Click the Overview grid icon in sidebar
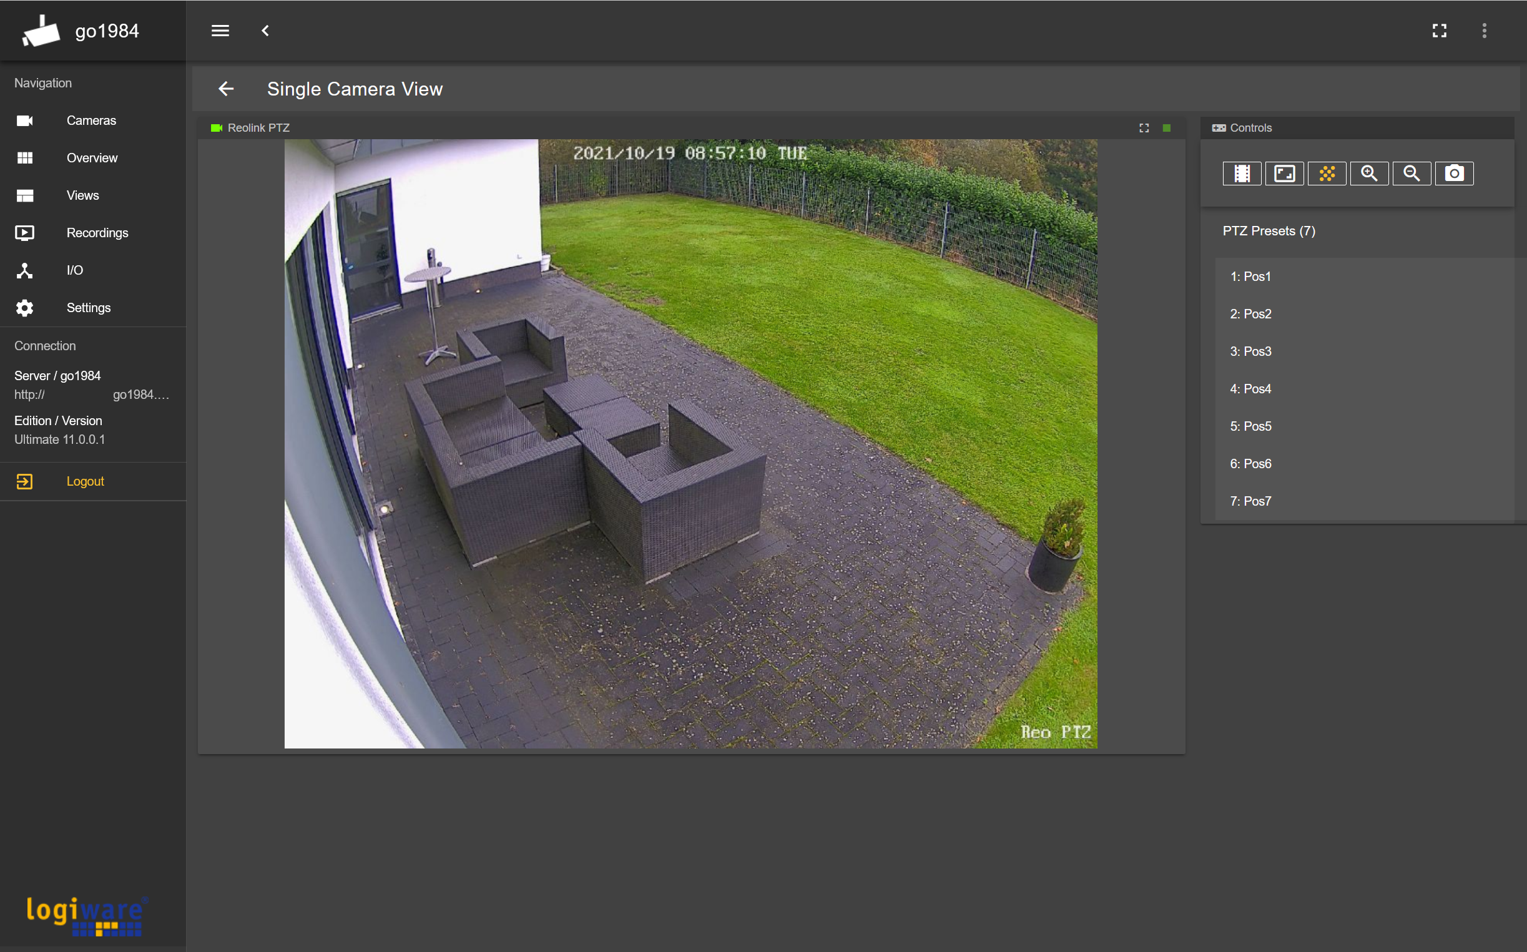This screenshot has height=952, width=1527. (x=24, y=158)
